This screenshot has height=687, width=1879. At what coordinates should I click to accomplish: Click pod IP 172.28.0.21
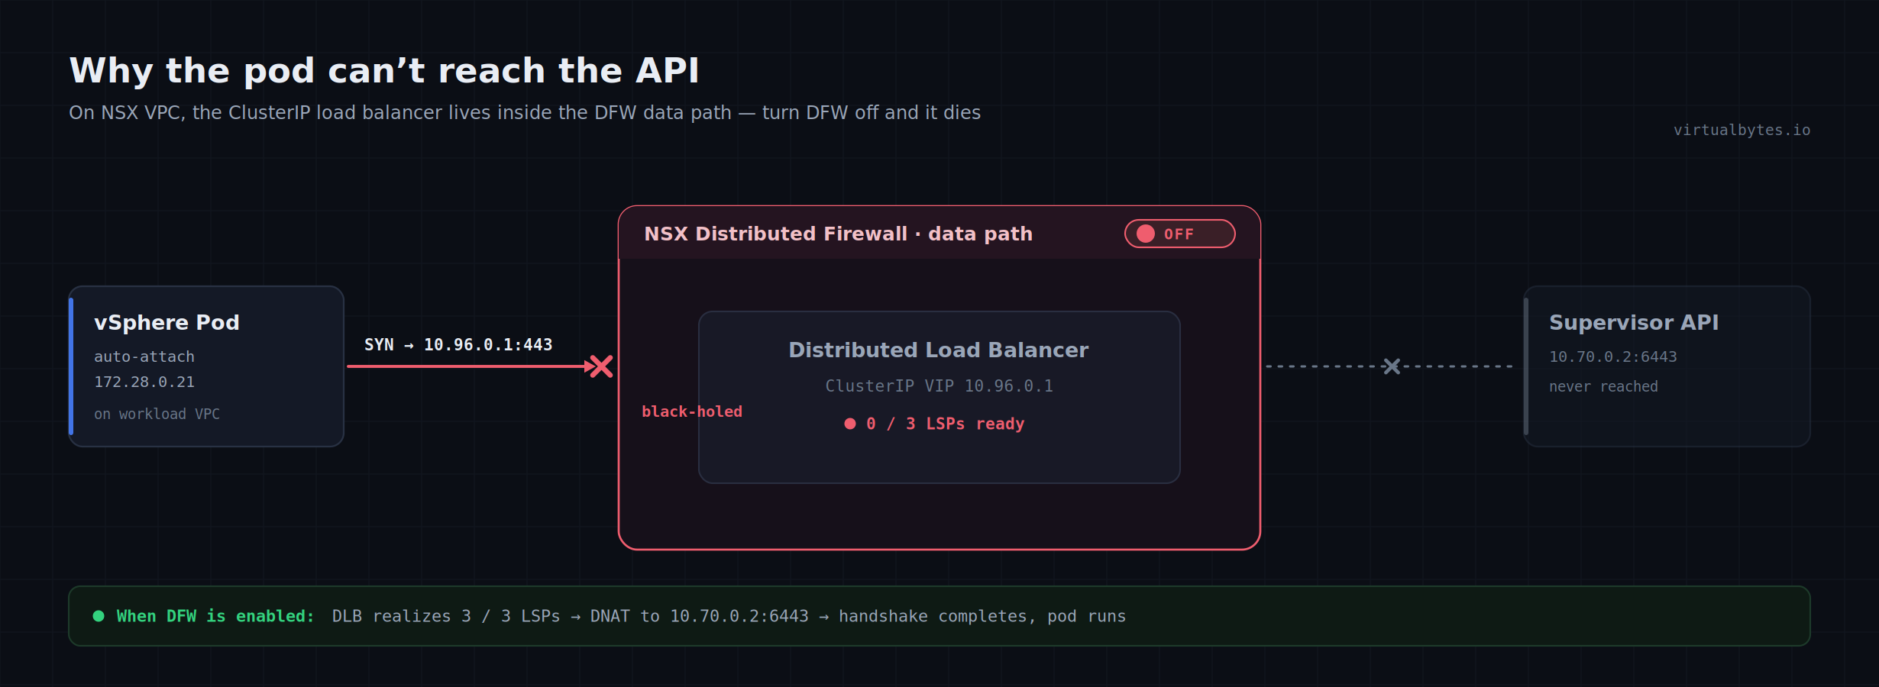[144, 382]
